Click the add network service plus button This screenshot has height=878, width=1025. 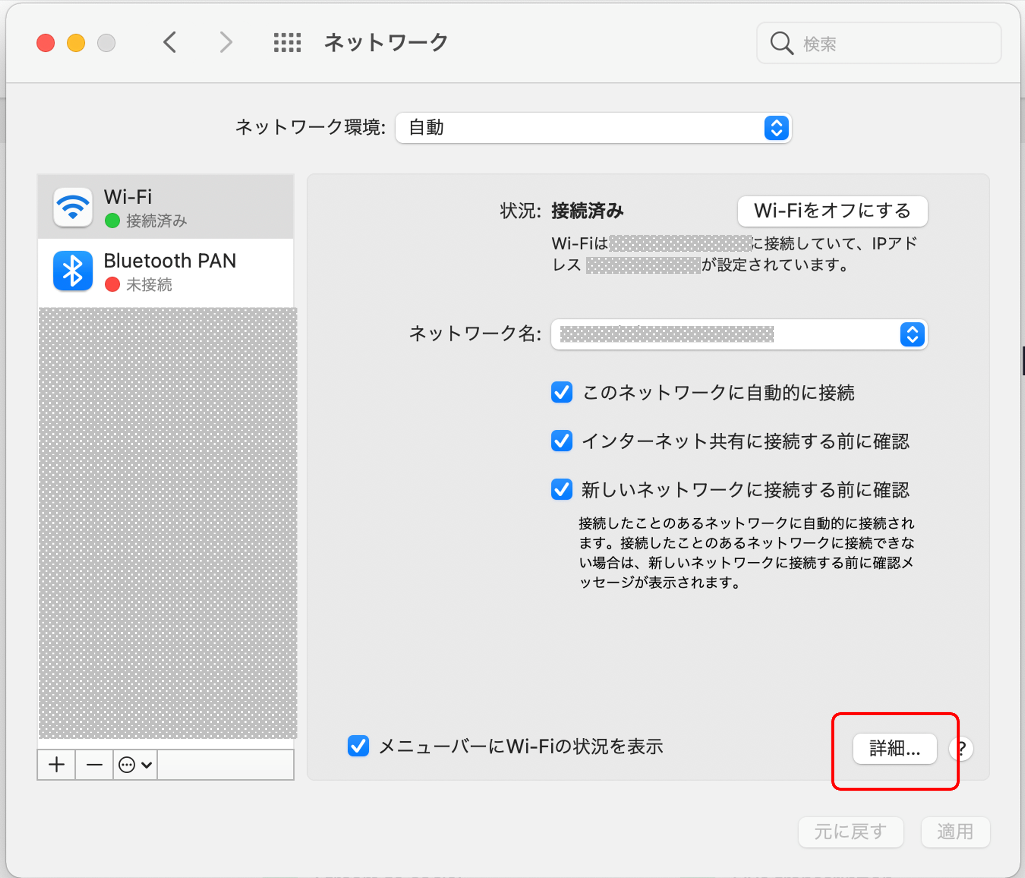click(x=57, y=764)
